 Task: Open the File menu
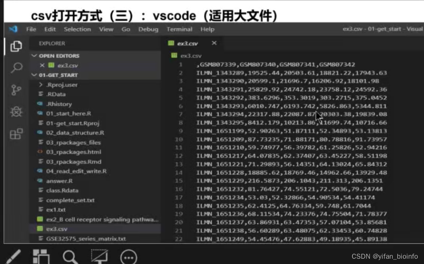pos(31,29)
